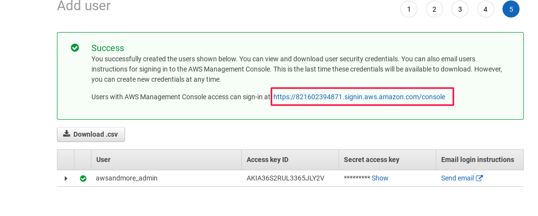
Task: Expand the awsandmore_admin user row
Action: tap(66, 179)
